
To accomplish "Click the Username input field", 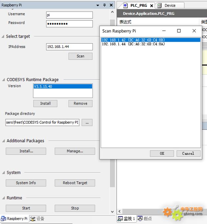I will coord(69,15).
